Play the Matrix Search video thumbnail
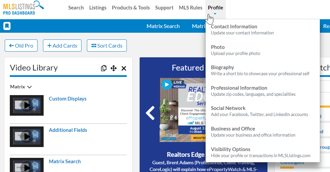 [x=27, y=165]
